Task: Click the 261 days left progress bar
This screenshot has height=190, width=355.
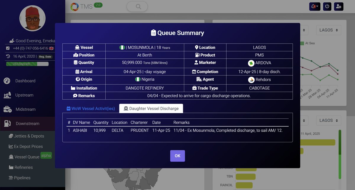Action: pos(27,64)
